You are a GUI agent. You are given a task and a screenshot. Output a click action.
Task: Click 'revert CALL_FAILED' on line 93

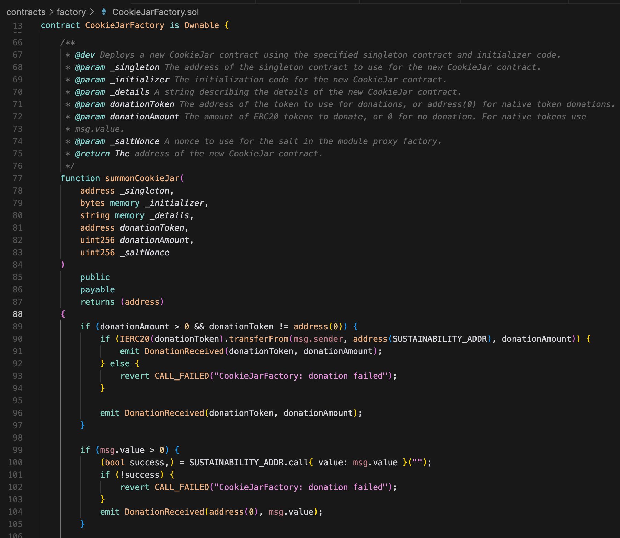coord(164,376)
